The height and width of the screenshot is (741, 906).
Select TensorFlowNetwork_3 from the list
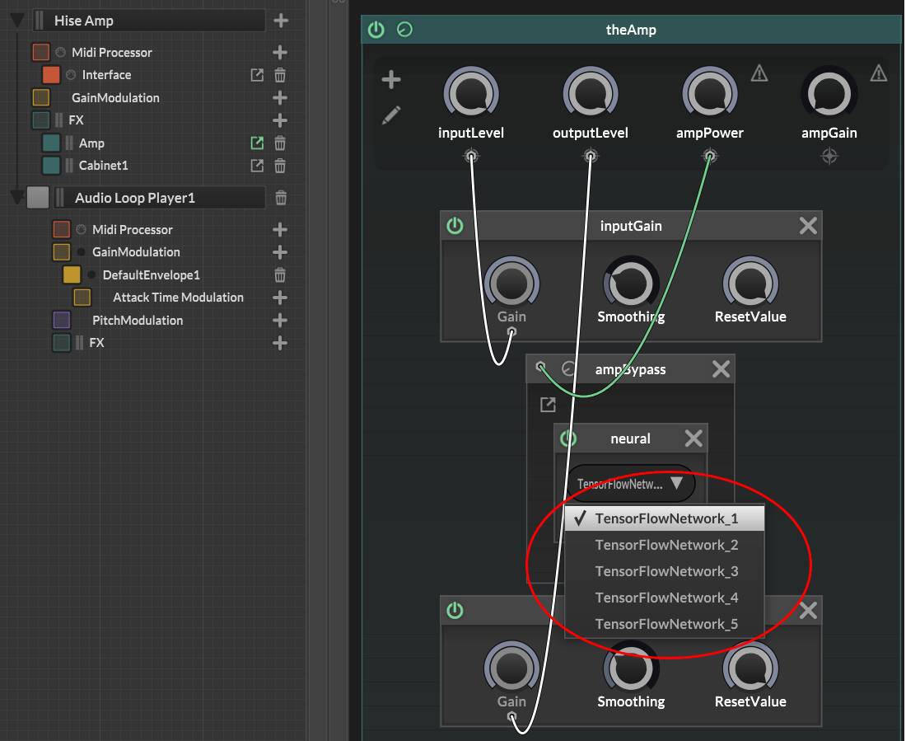[665, 571]
